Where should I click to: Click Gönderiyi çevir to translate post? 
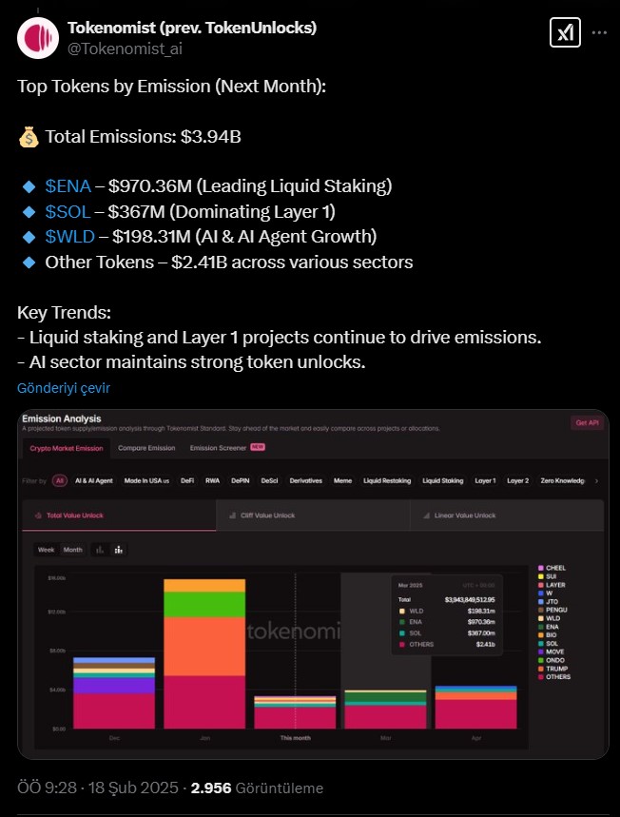click(x=64, y=388)
